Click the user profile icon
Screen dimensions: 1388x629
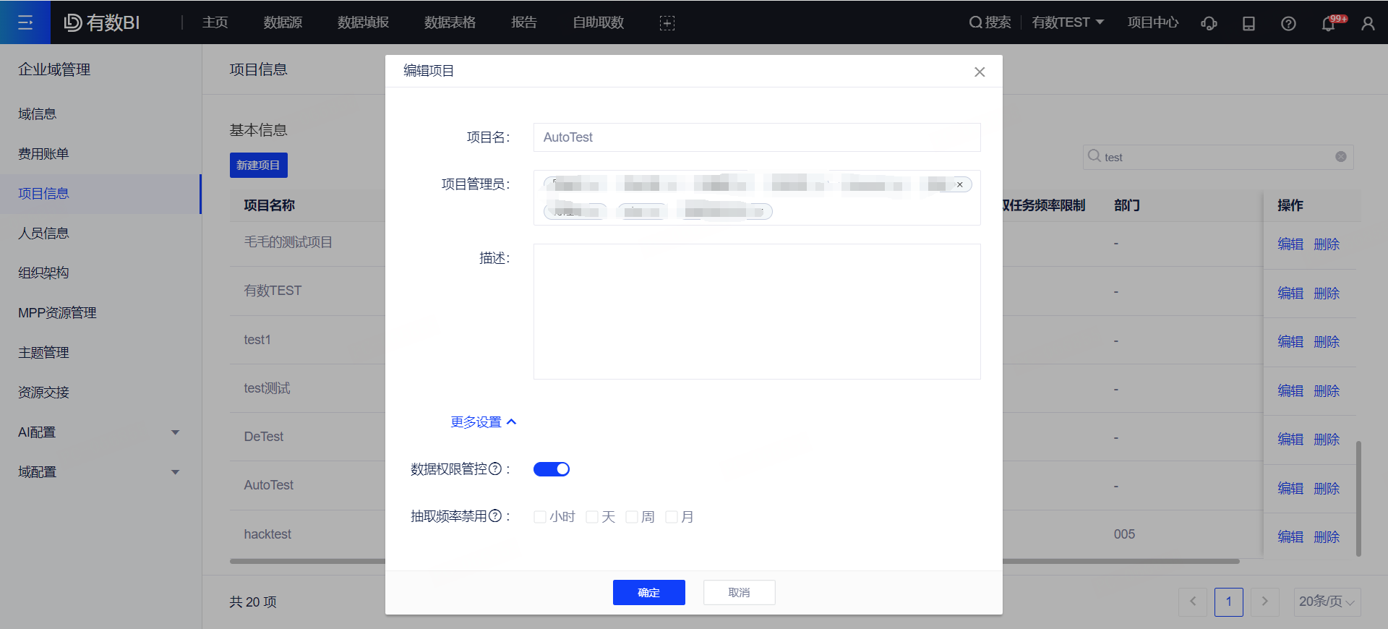[1368, 23]
